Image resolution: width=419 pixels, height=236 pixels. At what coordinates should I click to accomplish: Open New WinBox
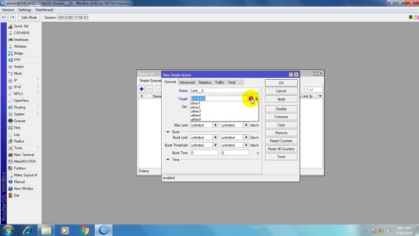pyautogui.click(x=23, y=188)
